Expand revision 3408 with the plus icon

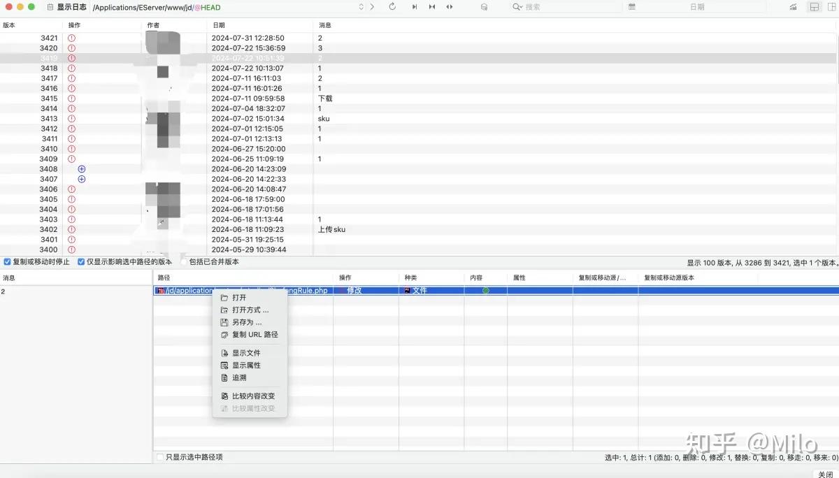(x=82, y=168)
